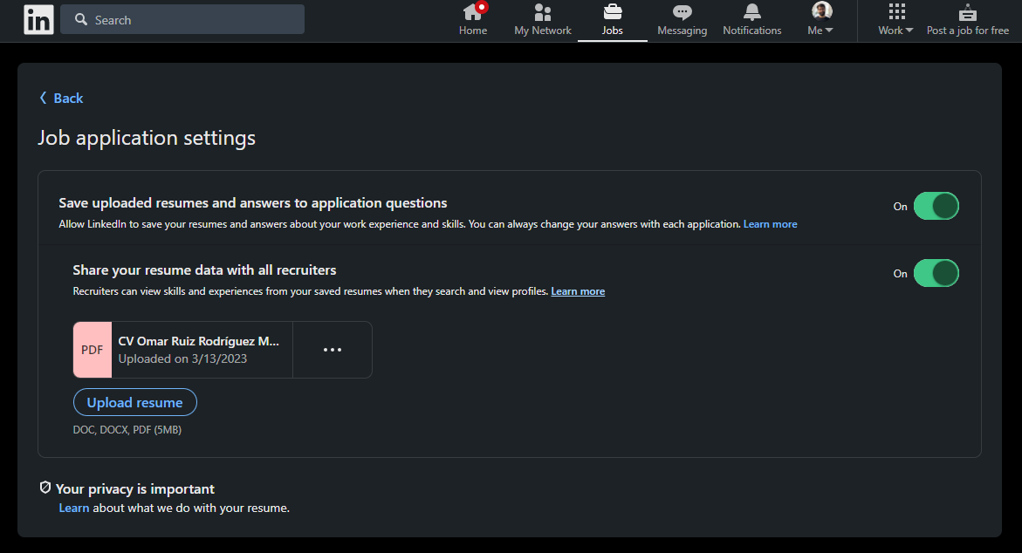Select the Jobs briefcase tab
This screenshot has width=1022, height=553.
coord(612,20)
